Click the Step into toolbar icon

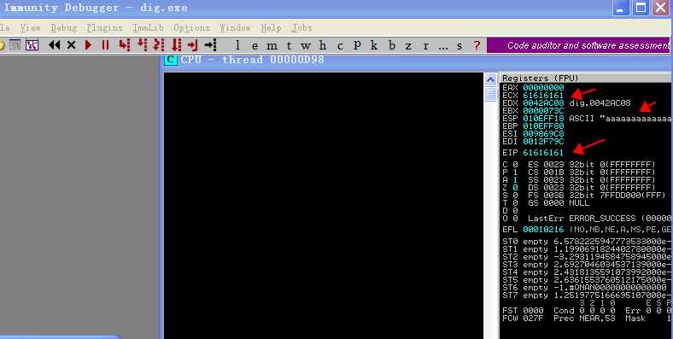click(x=125, y=44)
